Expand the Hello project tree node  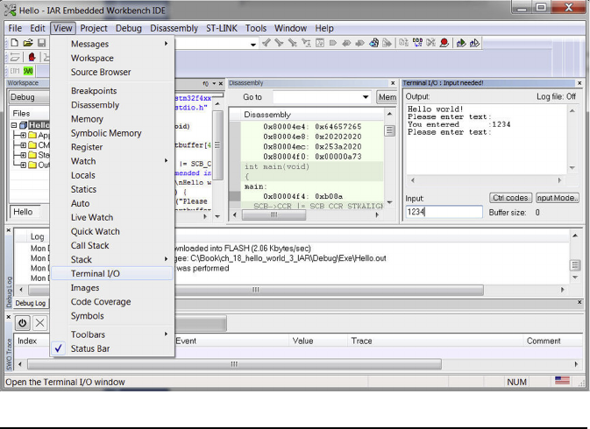[16, 125]
